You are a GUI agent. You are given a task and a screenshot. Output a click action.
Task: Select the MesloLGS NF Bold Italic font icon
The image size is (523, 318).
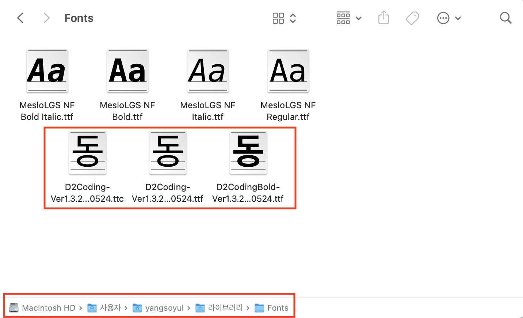coord(47,71)
